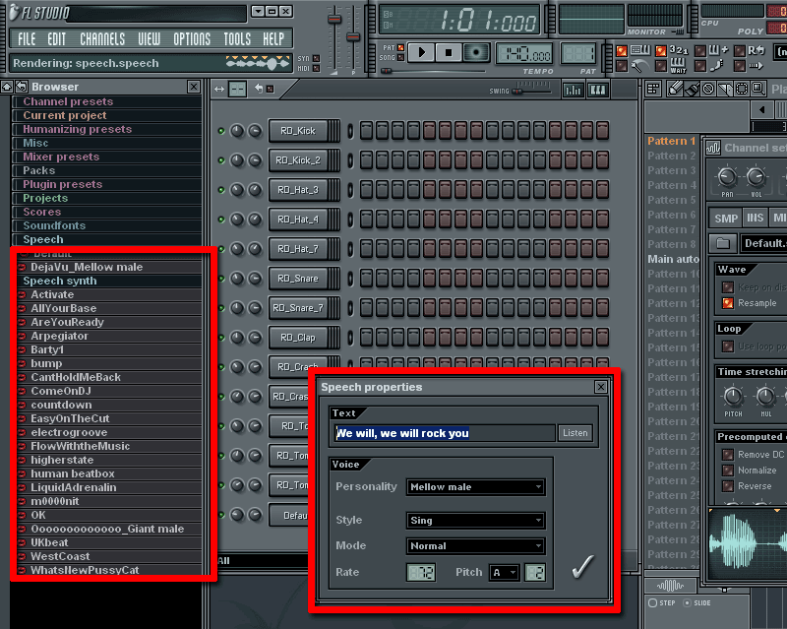Image resolution: width=787 pixels, height=629 pixels.
Task: Select the playlist Zoom magnifier tool
Action: pyautogui.click(x=758, y=89)
